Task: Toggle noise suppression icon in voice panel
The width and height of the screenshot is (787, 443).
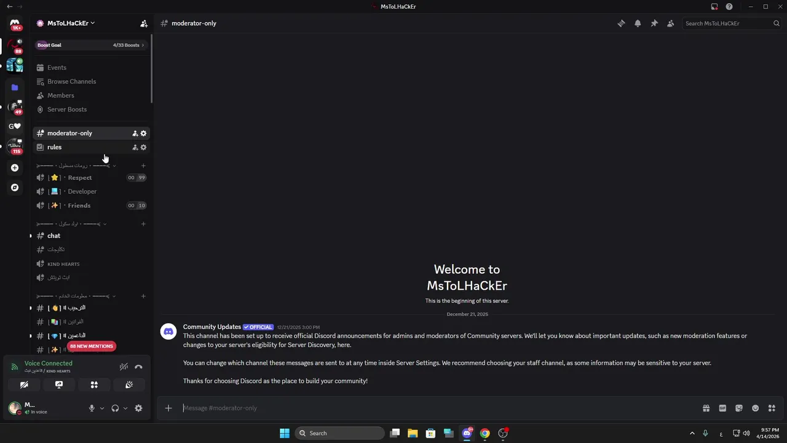Action: point(124,367)
